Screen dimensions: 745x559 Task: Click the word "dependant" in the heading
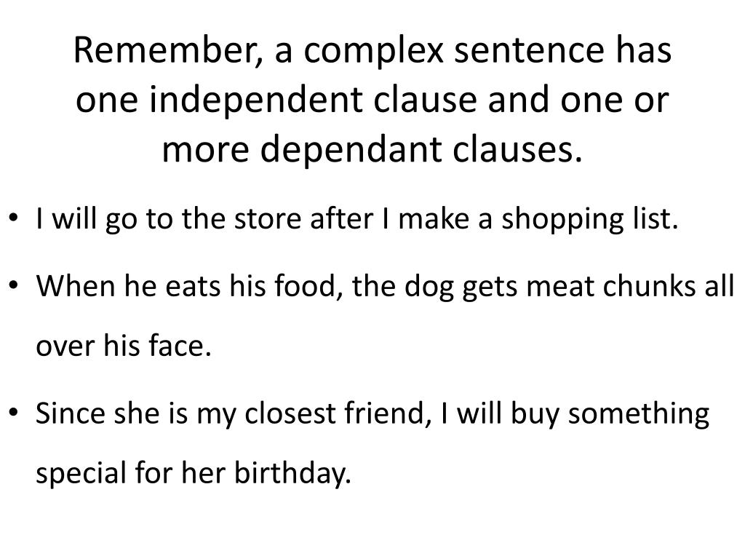click(x=351, y=148)
